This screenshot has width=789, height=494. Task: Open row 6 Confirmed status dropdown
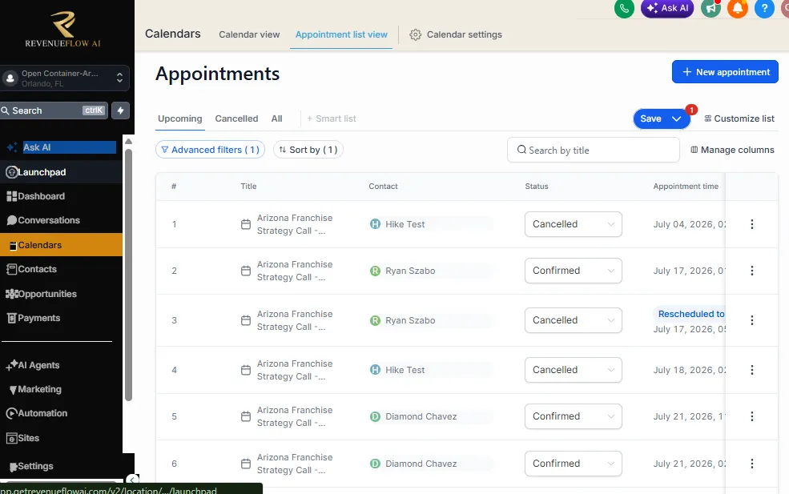pos(574,464)
